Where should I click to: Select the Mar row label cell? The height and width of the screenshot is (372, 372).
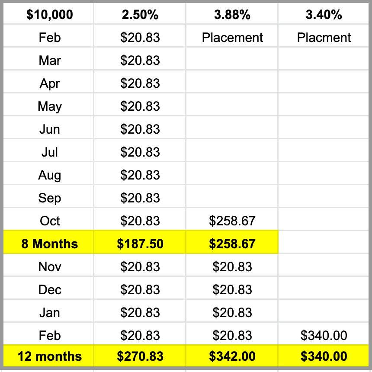(x=50, y=61)
